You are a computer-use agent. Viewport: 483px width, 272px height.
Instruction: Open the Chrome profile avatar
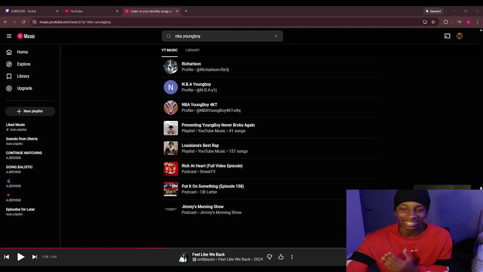point(468,22)
